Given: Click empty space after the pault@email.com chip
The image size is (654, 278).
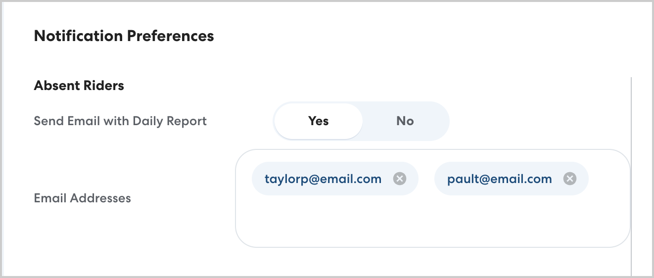Looking at the screenshot, I should (x=608, y=179).
